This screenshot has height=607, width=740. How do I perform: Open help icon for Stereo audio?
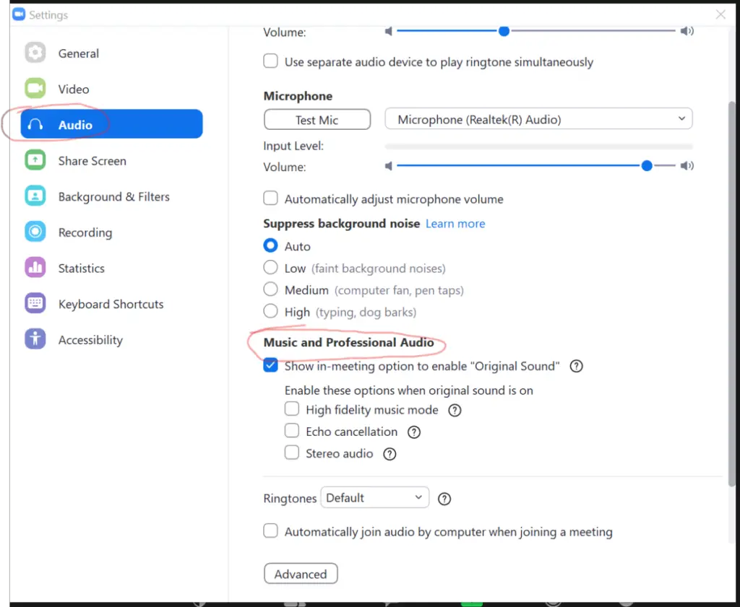(x=390, y=454)
